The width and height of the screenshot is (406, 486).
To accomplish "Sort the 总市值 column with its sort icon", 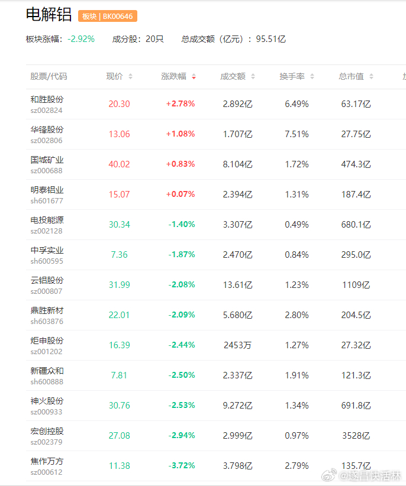I will 372,76.
